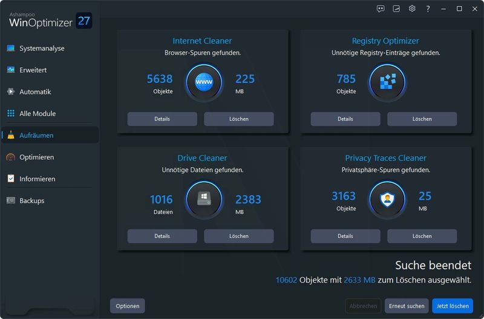Go to Optimieren in the sidebar

(x=36, y=157)
